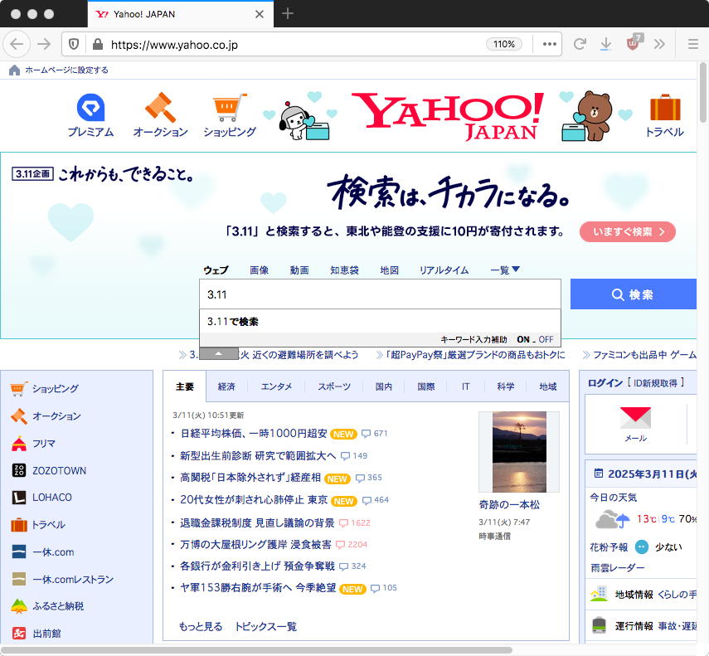Open 一休.com in the left sidebar
Image resolution: width=709 pixels, height=656 pixels.
pyautogui.click(x=53, y=552)
